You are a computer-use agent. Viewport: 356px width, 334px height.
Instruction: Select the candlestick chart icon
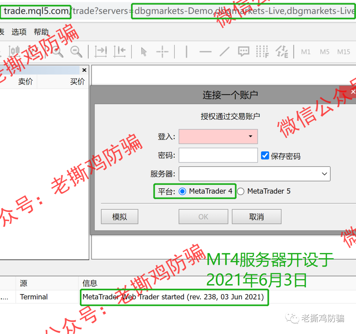(x=14, y=51)
